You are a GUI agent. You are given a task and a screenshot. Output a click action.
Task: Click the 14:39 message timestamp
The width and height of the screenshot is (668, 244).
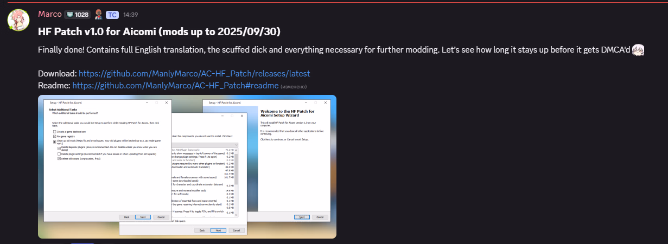point(130,15)
